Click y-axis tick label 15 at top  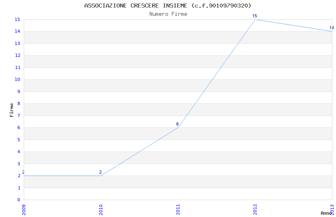(x=17, y=19)
